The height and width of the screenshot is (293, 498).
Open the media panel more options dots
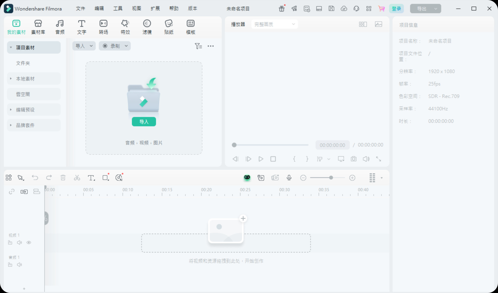pos(211,46)
